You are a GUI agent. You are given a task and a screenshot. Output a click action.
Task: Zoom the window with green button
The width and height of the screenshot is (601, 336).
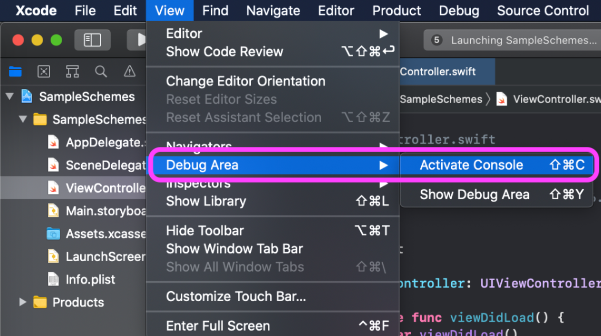pyautogui.click(x=56, y=40)
